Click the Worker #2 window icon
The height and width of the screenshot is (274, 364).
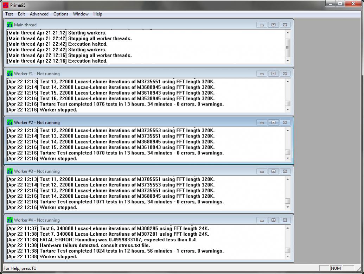pos(10,122)
